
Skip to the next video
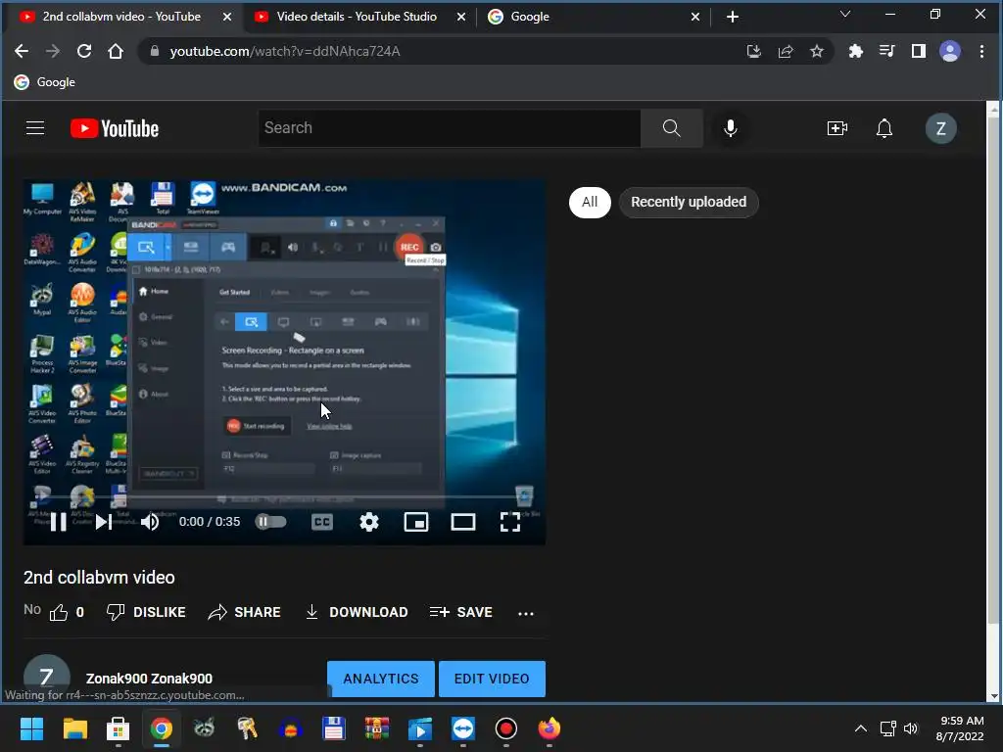click(104, 523)
